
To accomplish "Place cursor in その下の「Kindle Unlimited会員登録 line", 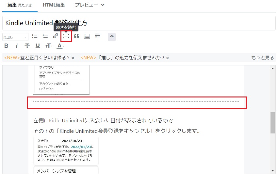I will coord(117,131).
